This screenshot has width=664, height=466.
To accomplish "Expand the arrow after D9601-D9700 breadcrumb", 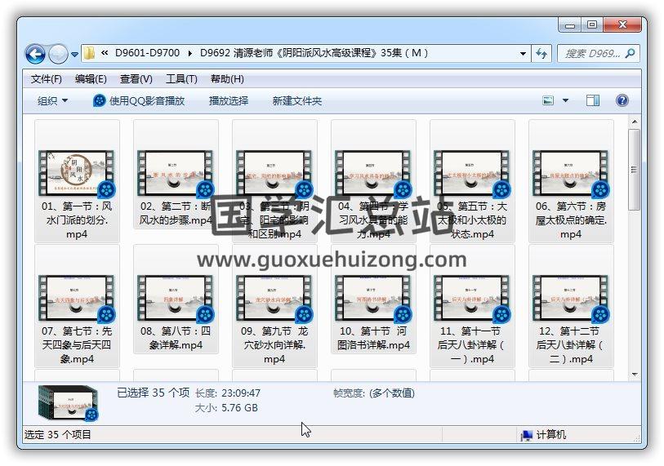I will (x=189, y=53).
